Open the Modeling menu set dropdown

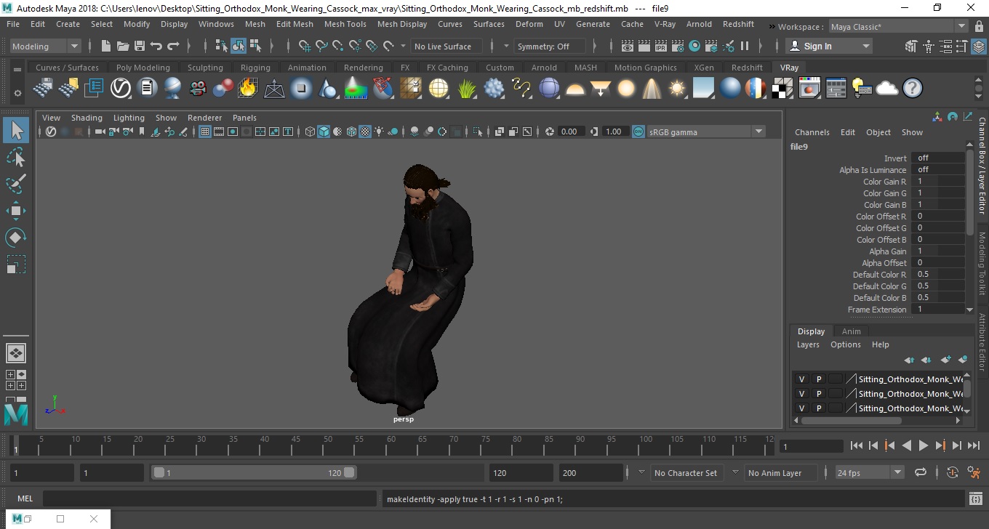45,46
